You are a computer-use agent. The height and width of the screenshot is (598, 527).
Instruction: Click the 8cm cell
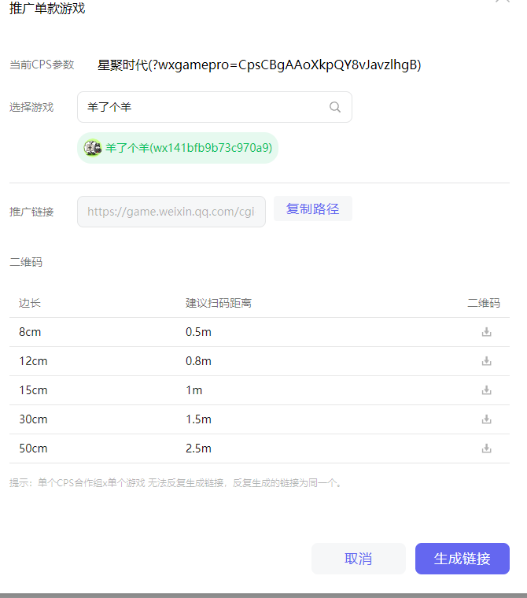pyautogui.click(x=30, y=332)
